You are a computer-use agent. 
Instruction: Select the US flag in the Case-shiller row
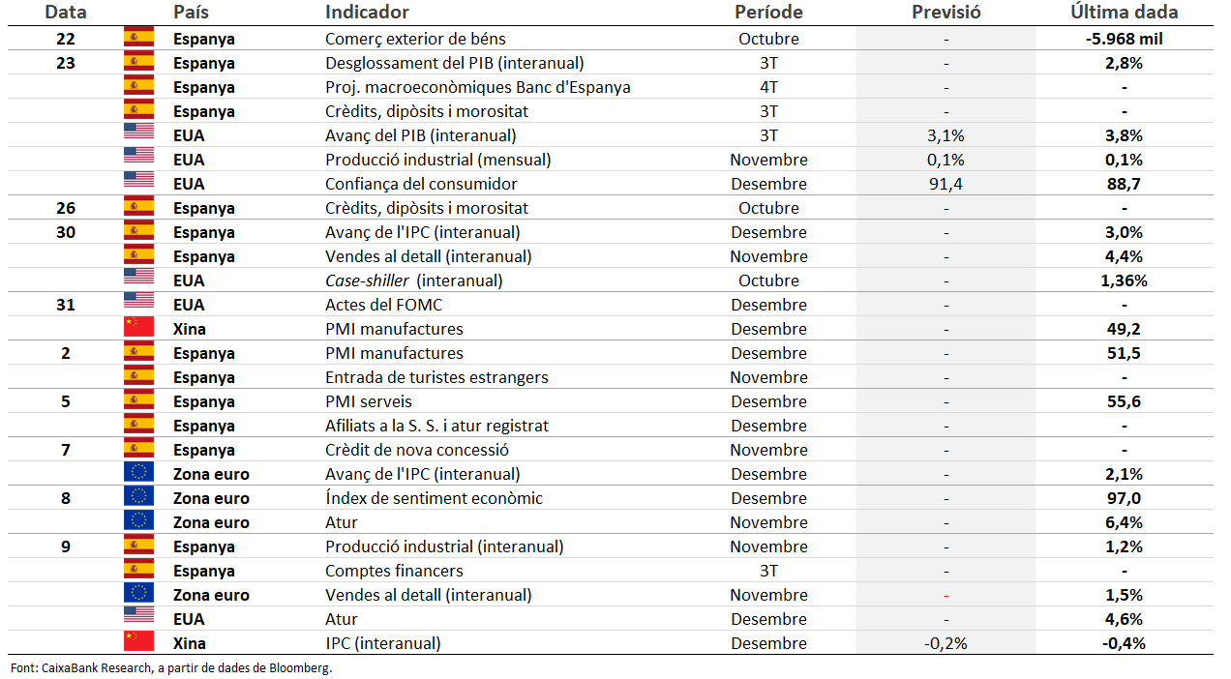pos(138,280)
